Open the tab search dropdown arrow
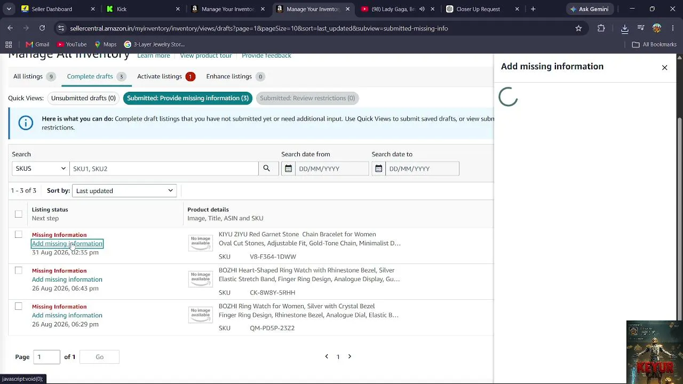The image size is (683, 384). [x=9, y=9]
